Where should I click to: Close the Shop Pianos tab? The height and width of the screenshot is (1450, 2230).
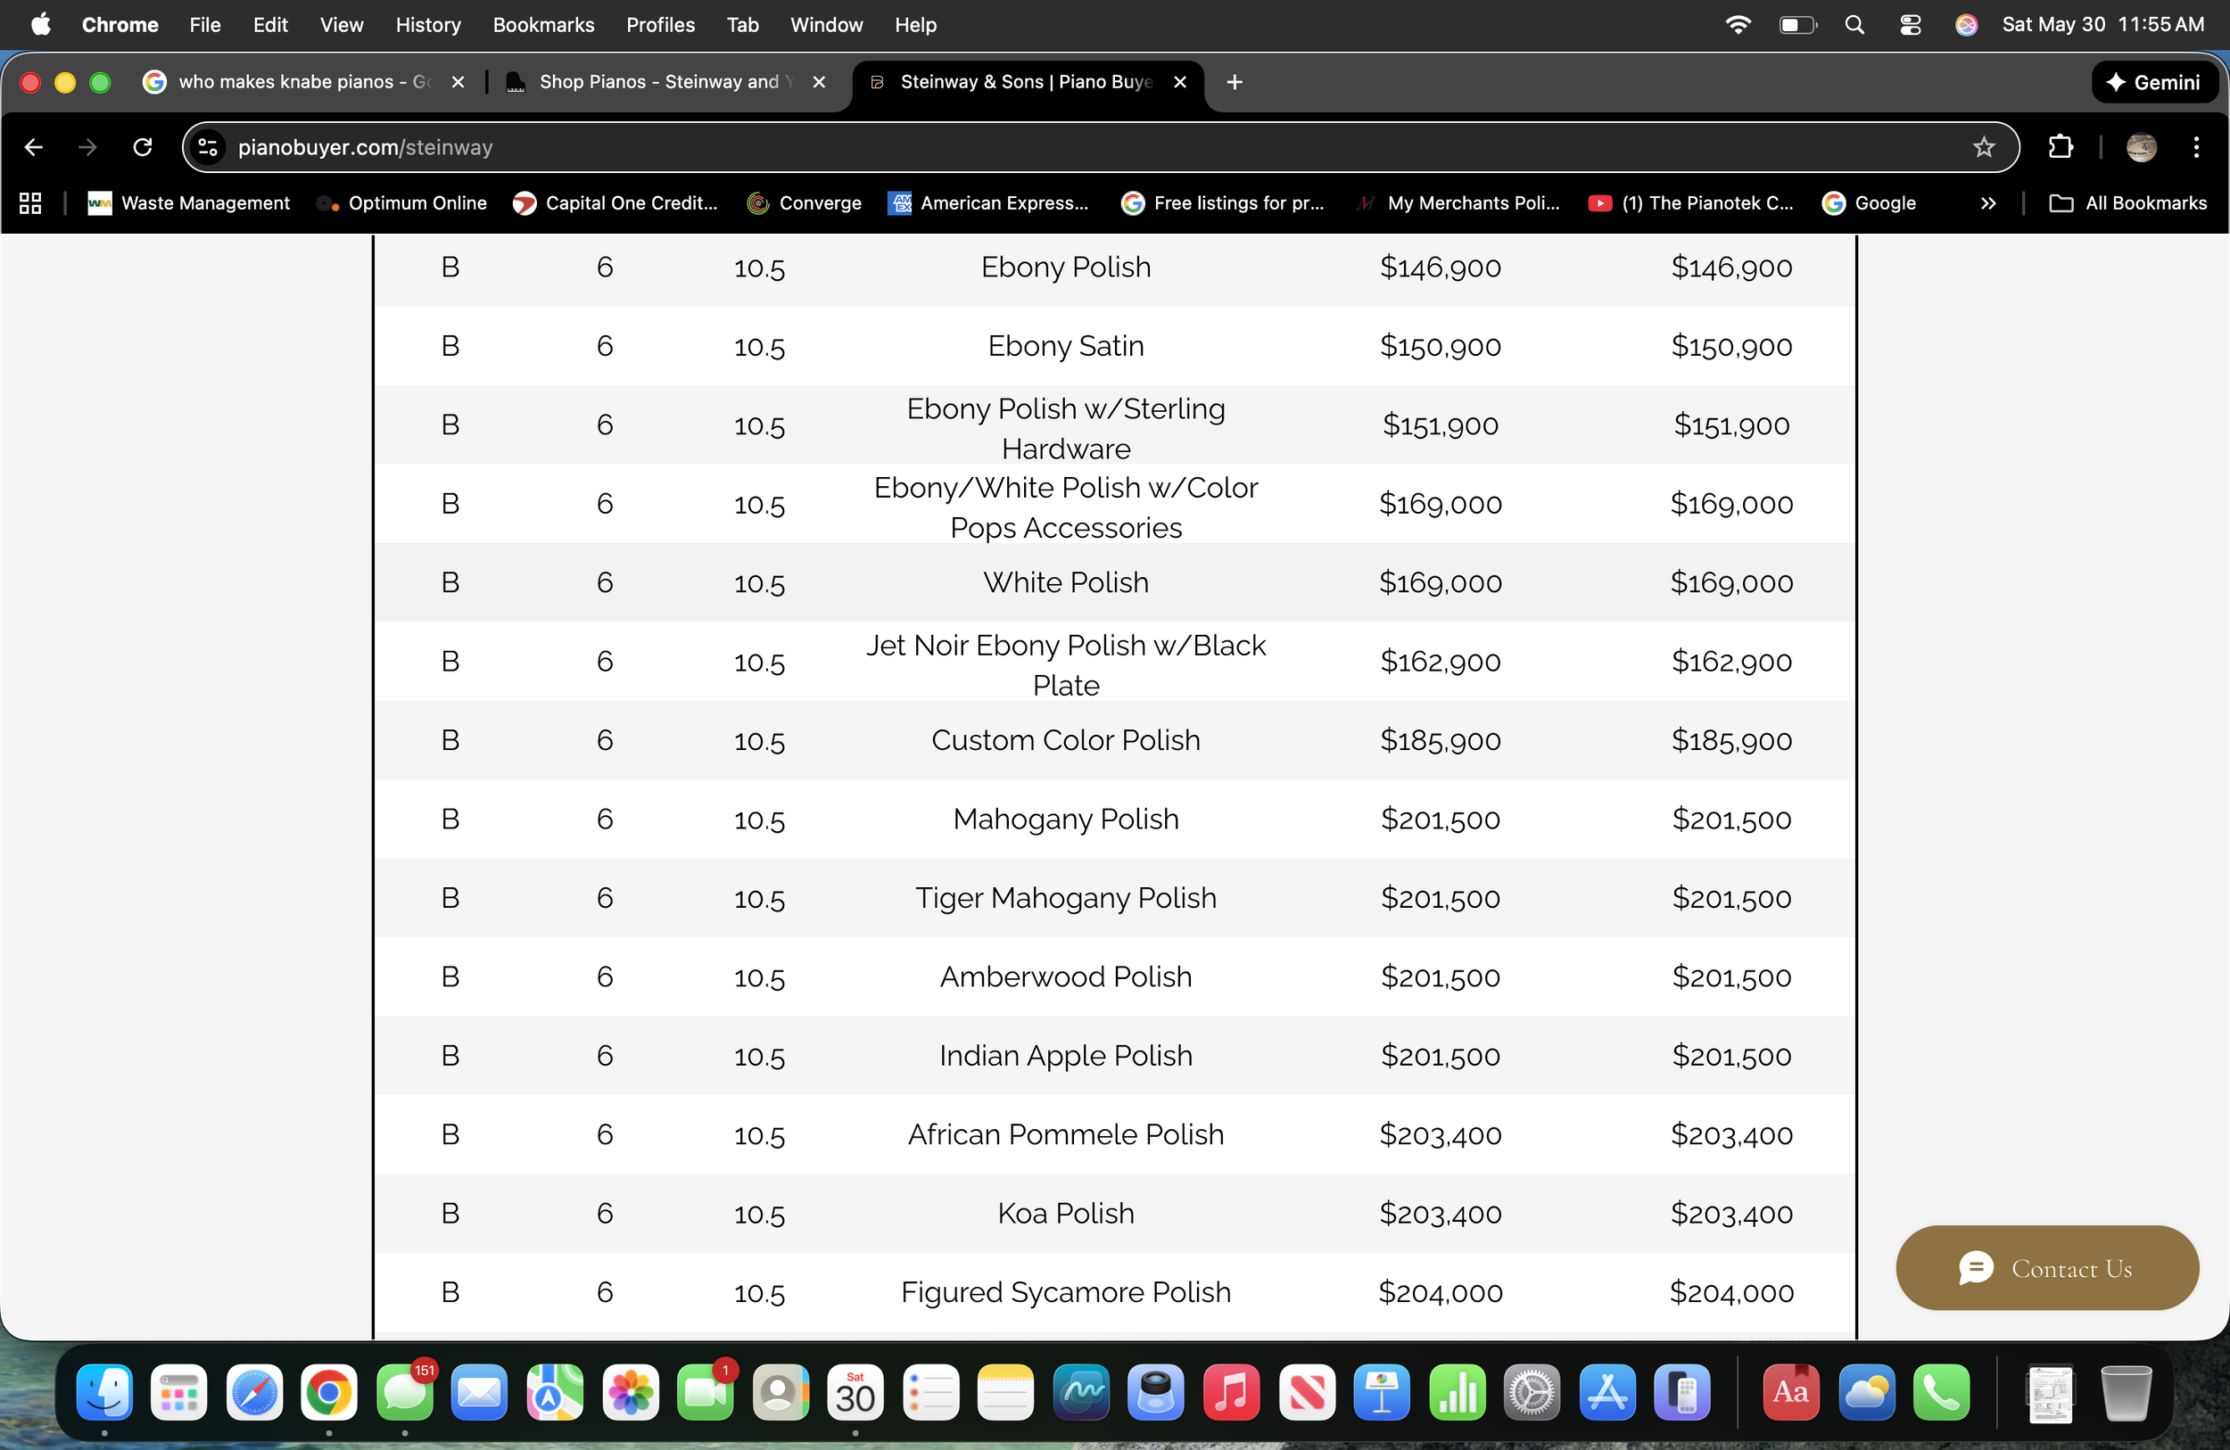click(819, 81)
